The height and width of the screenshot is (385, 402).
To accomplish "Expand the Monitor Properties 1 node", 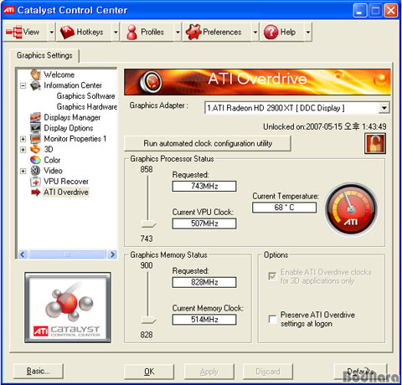I will [x=23, y=139].
